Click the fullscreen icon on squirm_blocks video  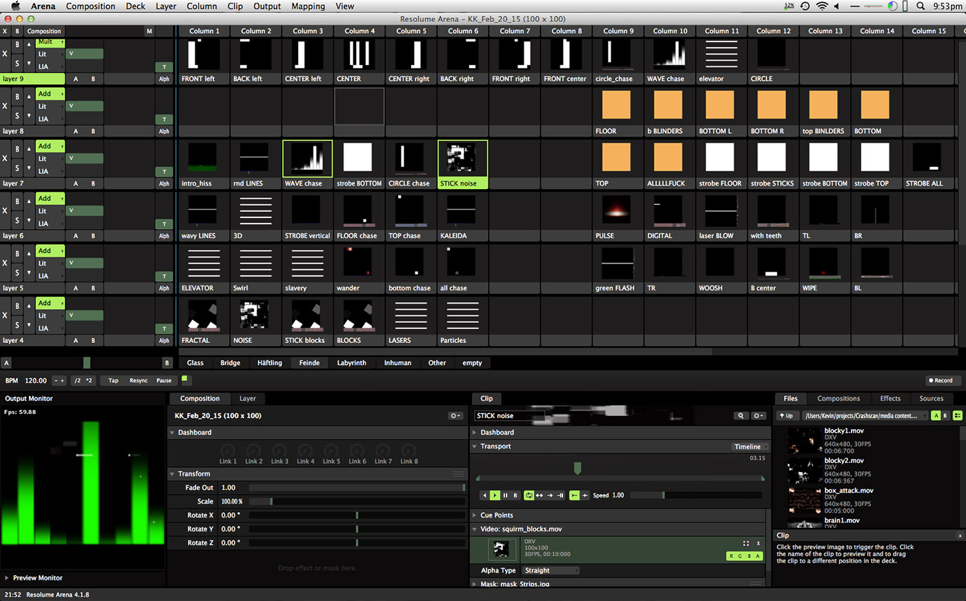tap(746, 544)
